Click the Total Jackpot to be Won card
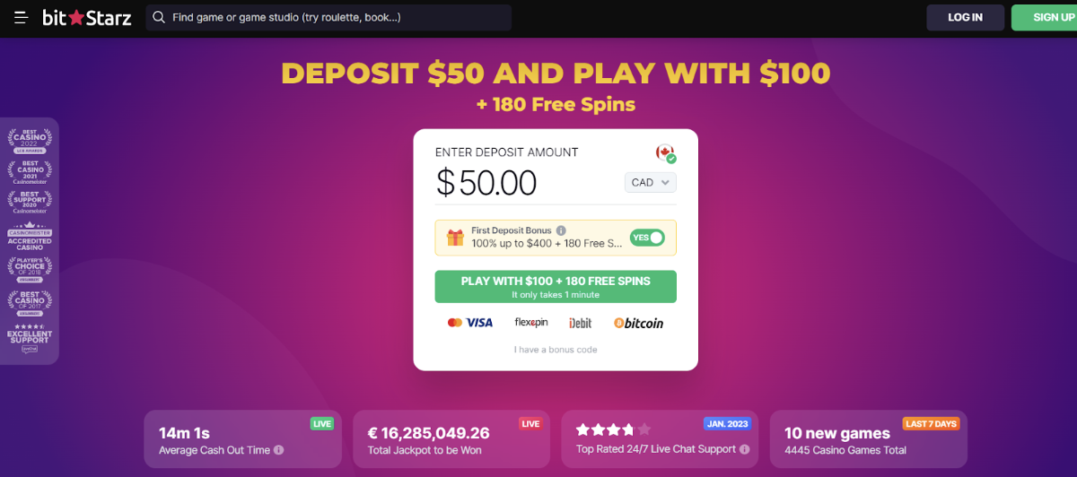 (x=451, y=439)
